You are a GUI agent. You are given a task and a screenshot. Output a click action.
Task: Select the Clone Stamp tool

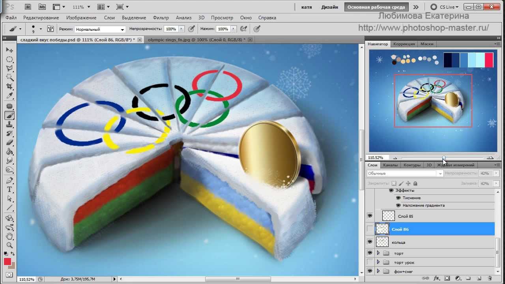9,125
